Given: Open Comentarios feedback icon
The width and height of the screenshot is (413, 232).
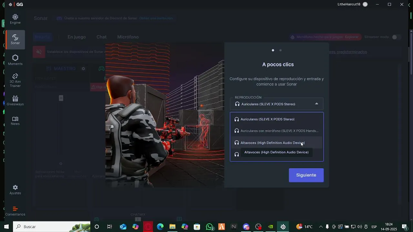Looking at the screenshot, I should (x=15, y=211).
